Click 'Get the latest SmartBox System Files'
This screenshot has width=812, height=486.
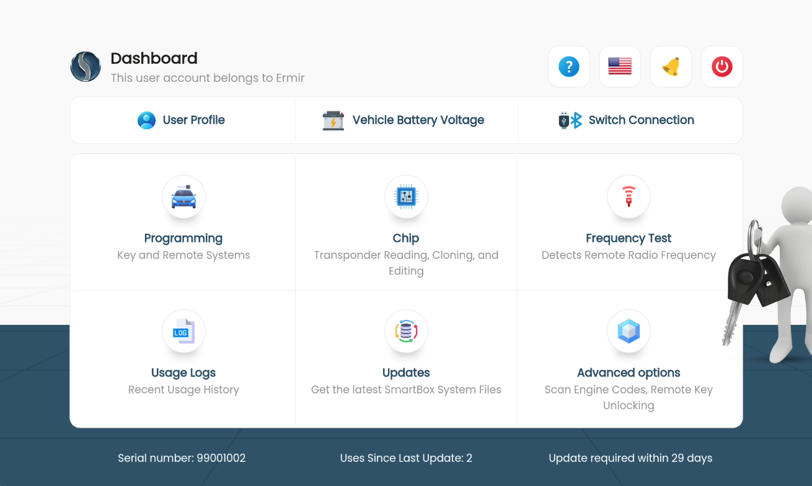tap(406, 390)
